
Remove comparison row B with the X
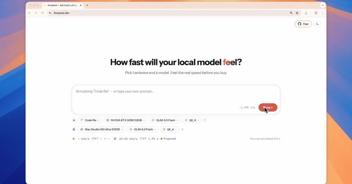[182, 129]
